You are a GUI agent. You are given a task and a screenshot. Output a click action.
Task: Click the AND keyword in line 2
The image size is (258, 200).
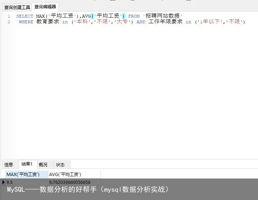[x=141, y=22]
